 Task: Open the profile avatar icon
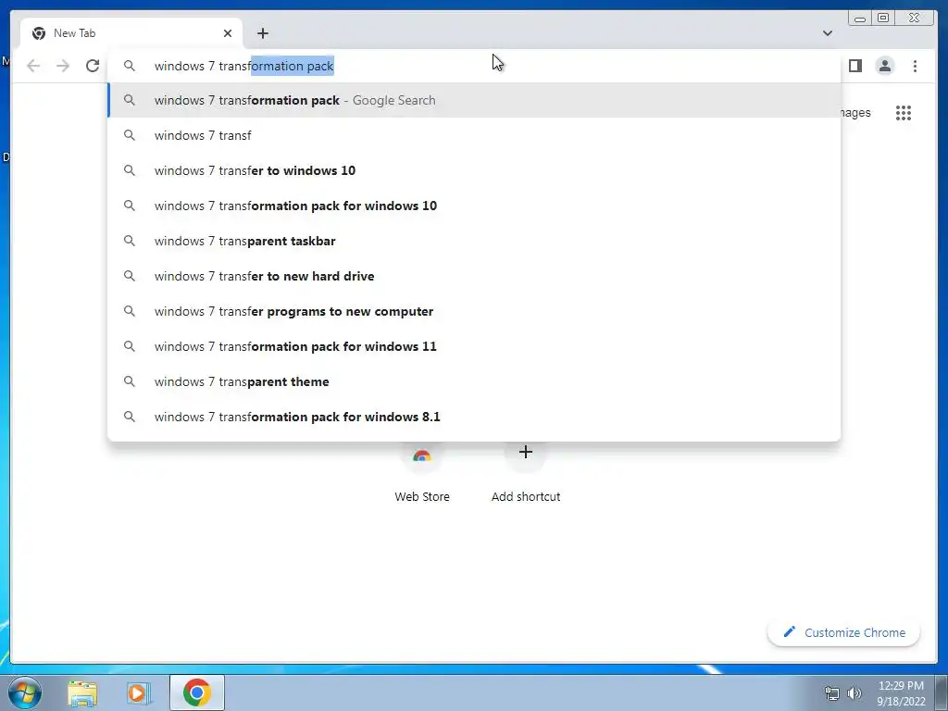tap(884, 66)
